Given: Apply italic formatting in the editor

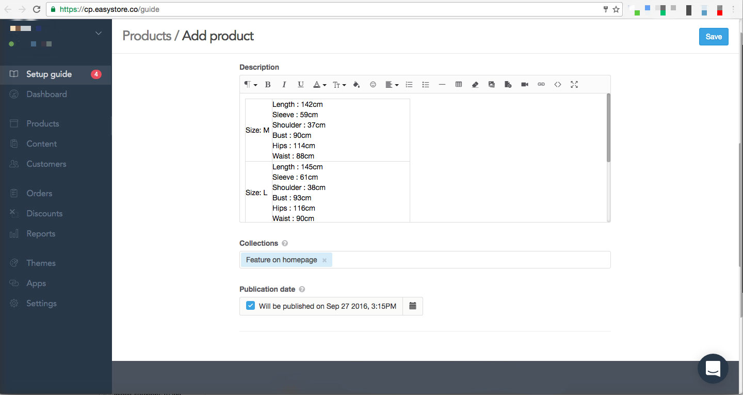Looking at the screenshot, I should tap(284, 85).
